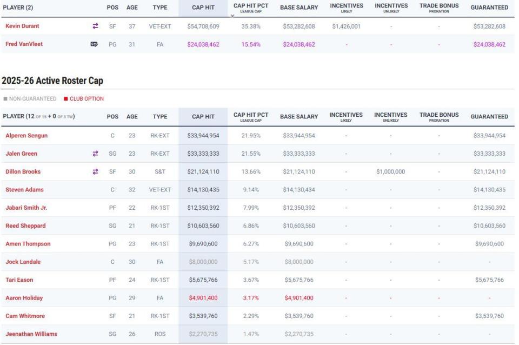This screenshot has height=345, width=519.
Task: Click Steven Adams' $14,130,434 base salary
Action: (299, 190)
